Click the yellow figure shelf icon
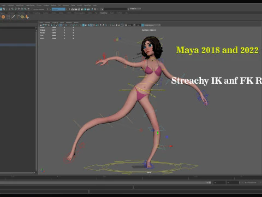The height and width of the screenshot is (197, 262). pos(22,17)
